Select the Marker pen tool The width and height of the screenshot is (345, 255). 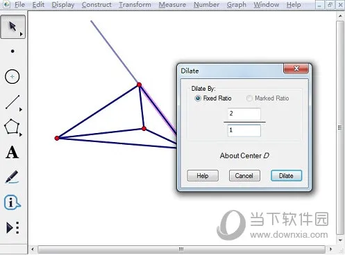coord(12,177)
